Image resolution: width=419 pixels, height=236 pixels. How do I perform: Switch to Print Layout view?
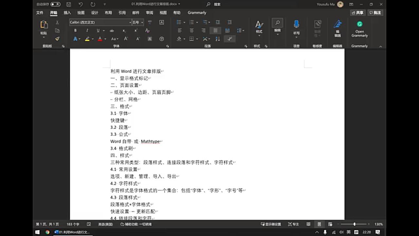point(319,224)
